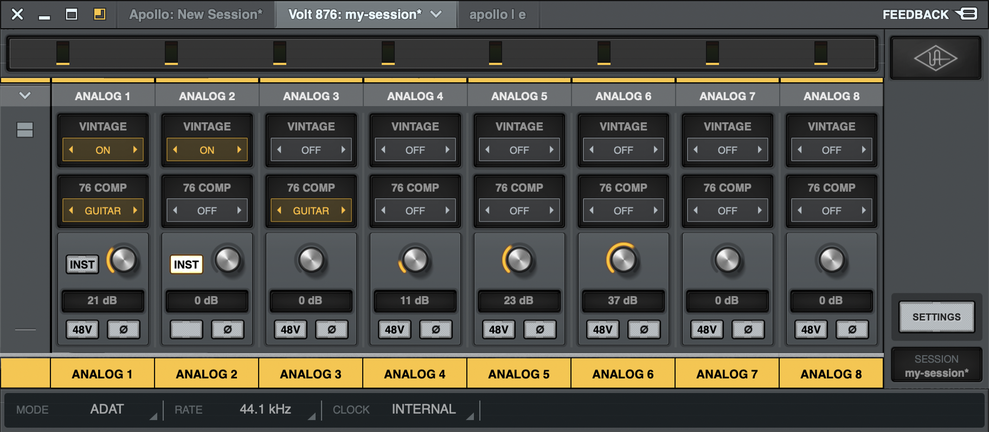
Task: Toggle 48V phantom power on Analog 1
Action: (x=82, y=329)
